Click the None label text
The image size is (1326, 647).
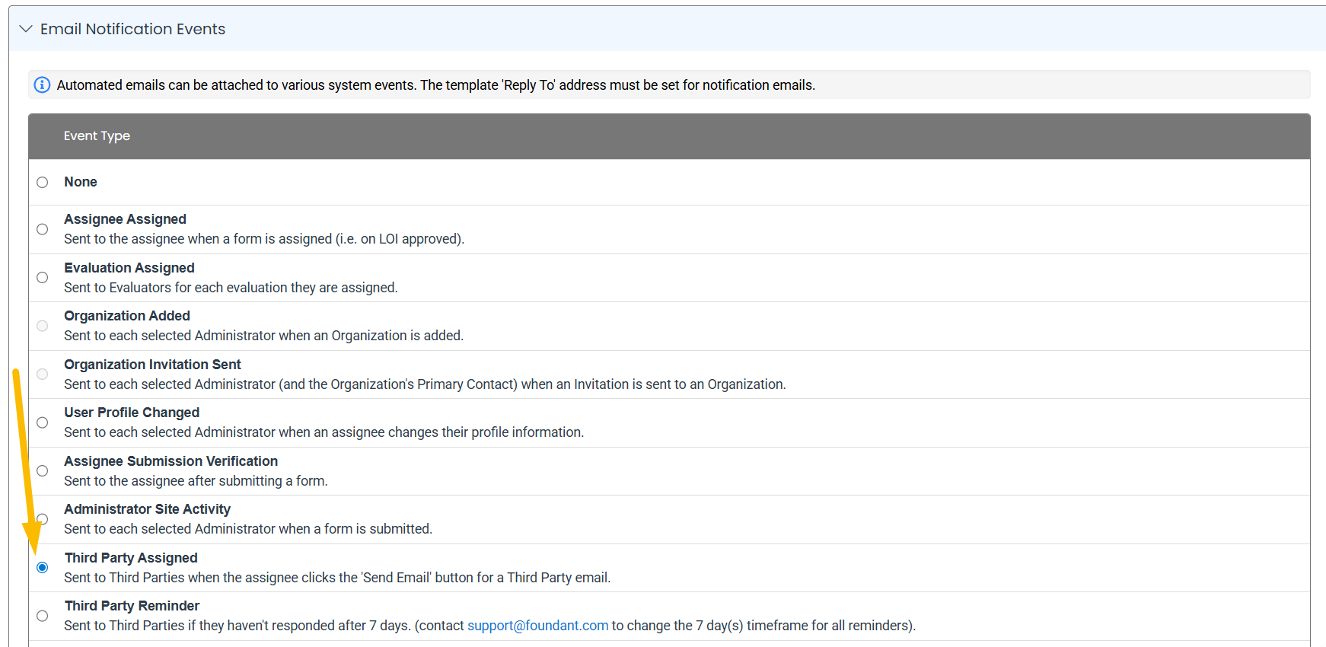point(81,182)
